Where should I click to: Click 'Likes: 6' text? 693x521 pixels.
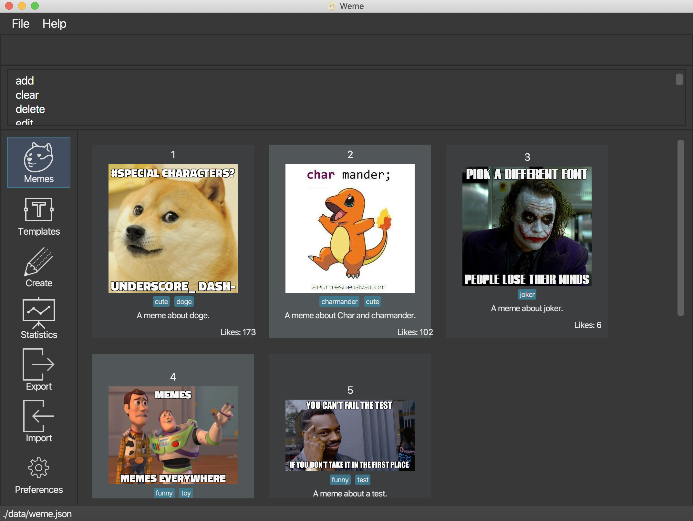pos(588,325)
